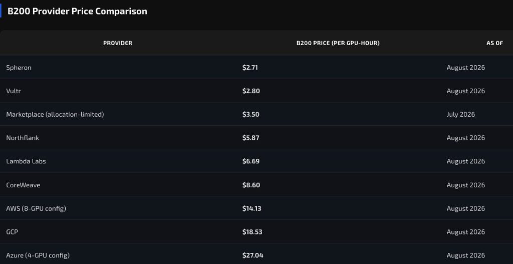This screenshot has width=513, height=264.
Task: Click Marketplace (allocation-limited) entry
Action: tap(55, 115)
